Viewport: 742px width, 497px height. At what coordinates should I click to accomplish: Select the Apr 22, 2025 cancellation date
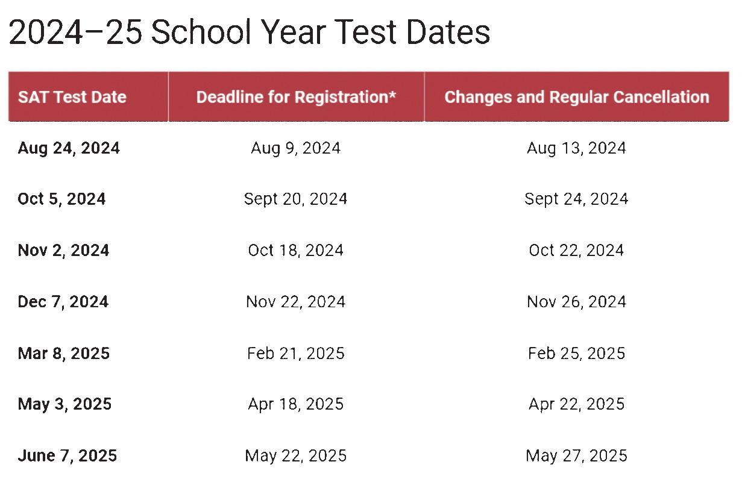pyautogui.click(x=576, y=404)
